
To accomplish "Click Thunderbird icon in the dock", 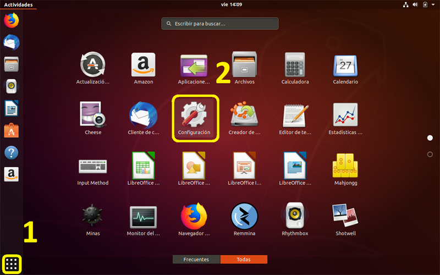I will 11,42.
